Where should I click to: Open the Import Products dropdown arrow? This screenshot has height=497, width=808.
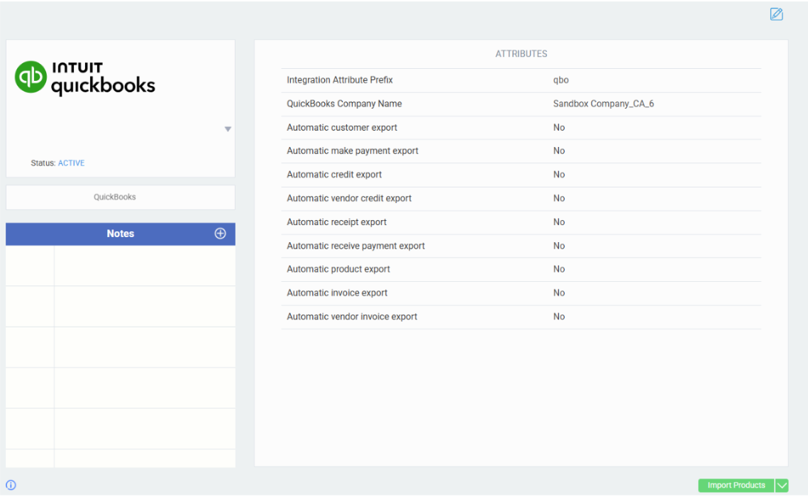click(782, 486)
